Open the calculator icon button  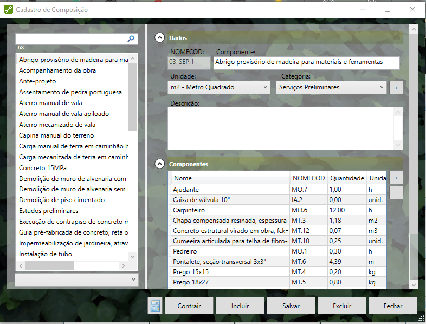[155, 306]
